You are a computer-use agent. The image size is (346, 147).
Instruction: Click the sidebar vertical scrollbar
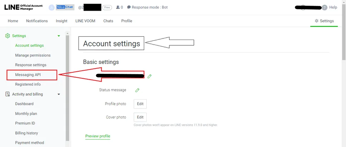[x=67, y=88]
